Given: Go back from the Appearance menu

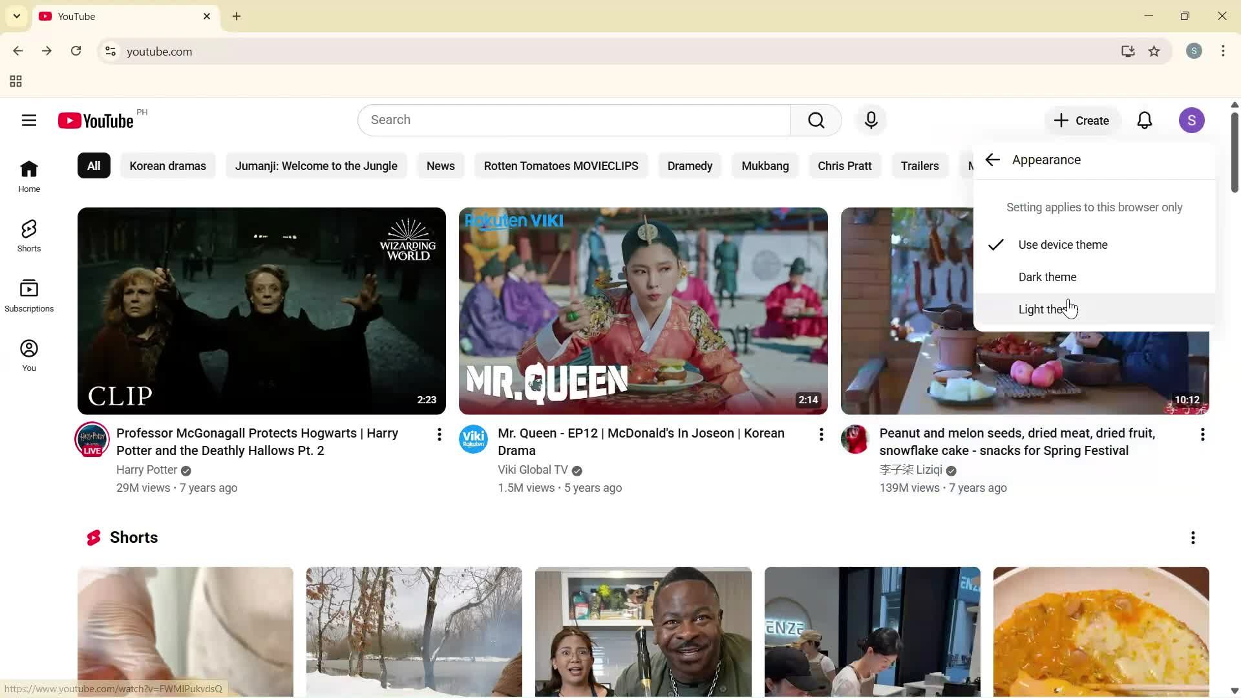Looking at the screenshot, I should [x=993, y=160].
